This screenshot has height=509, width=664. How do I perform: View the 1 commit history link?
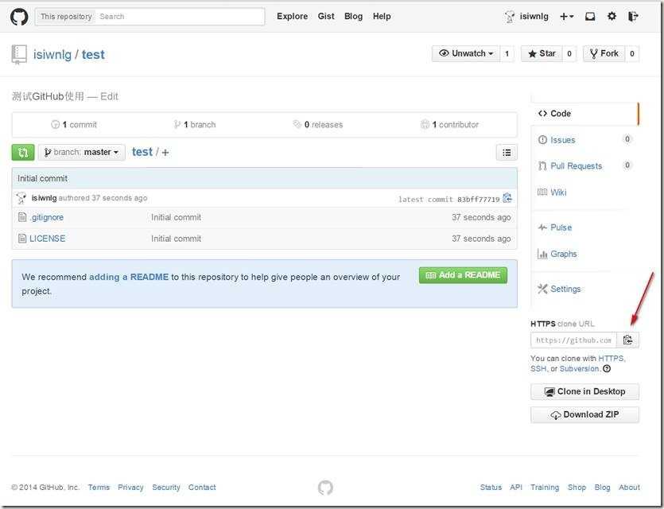pyautogui.click(x=74, y=125)
